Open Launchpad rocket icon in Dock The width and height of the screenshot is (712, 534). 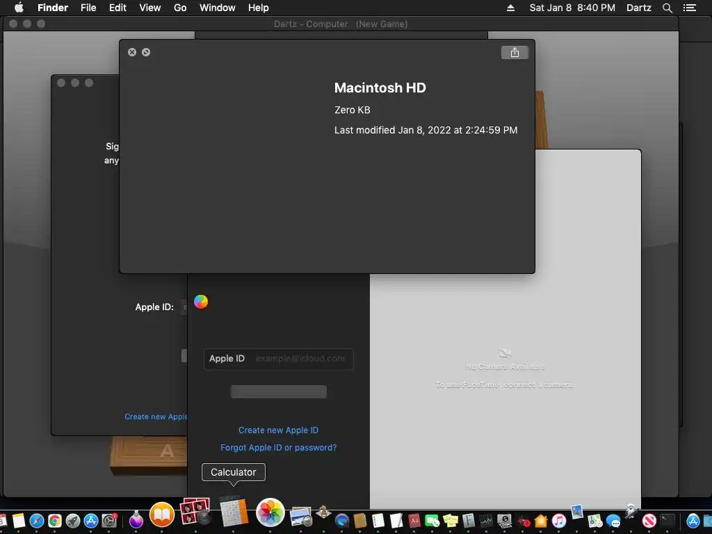[x=72, y=520]
